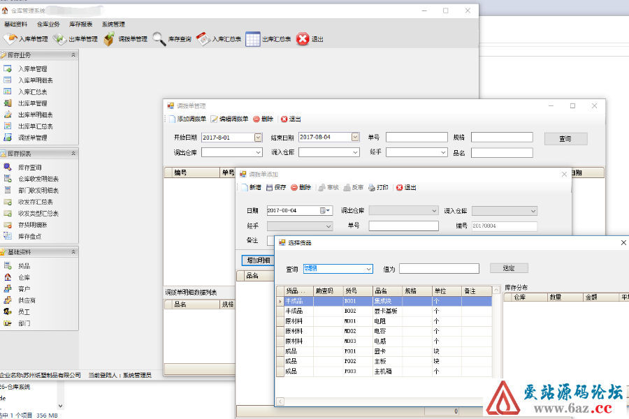Viewport: 629px width, 419px height.
Task: Open 调出仓库 dropdown in the 调拨单管理 window
Action: pyautogui.click(x=259, y=153)
